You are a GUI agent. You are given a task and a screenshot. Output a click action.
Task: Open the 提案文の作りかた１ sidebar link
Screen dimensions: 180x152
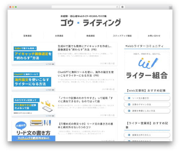click(147, 135)
